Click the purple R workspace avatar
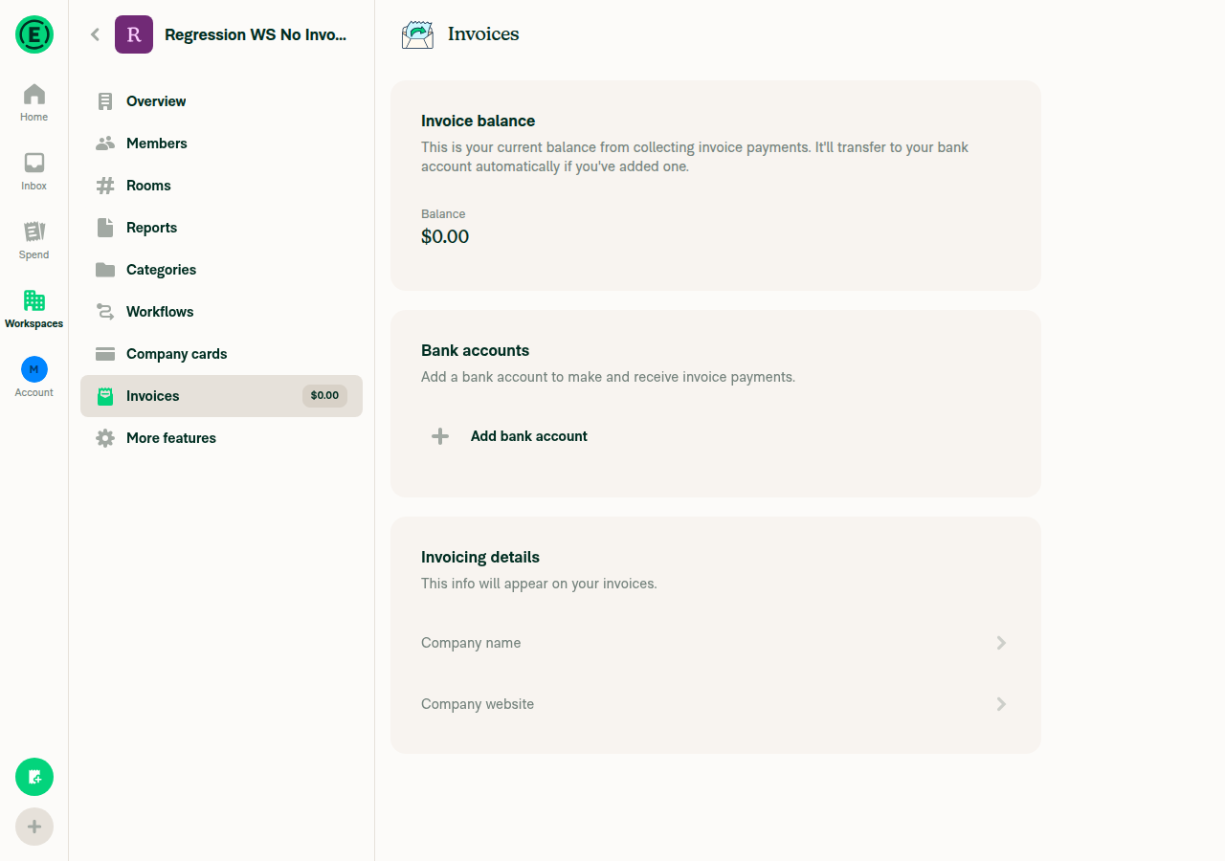Image resolution: width=1225 pixels, height=861 pixels. pyautogui.click(x=134, y=34)
